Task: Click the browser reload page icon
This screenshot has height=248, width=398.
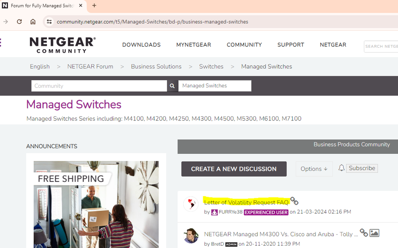Action: point(19,21)
